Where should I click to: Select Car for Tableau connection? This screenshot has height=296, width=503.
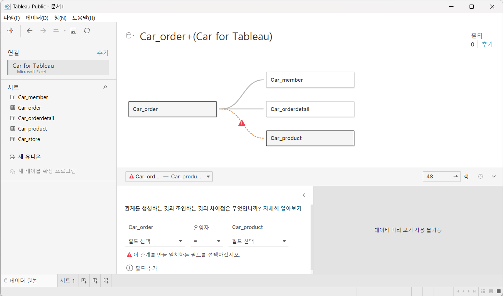(58, 68)
